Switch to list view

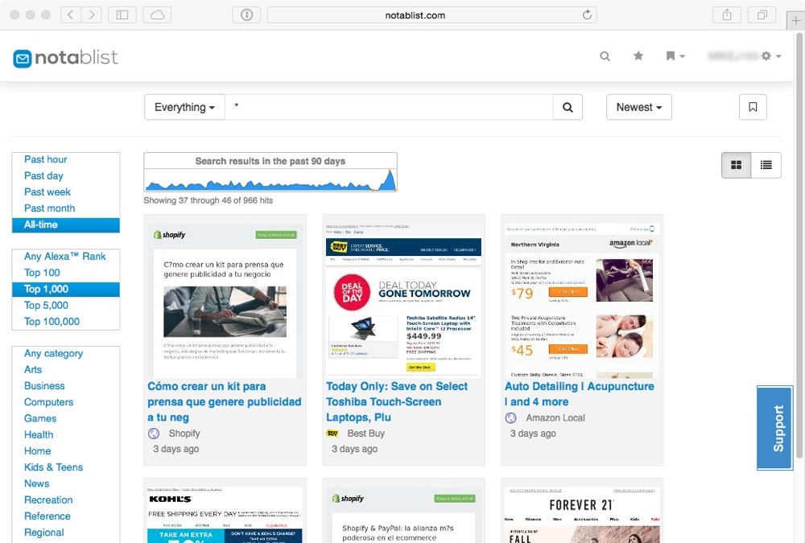[x=765, y=164]
